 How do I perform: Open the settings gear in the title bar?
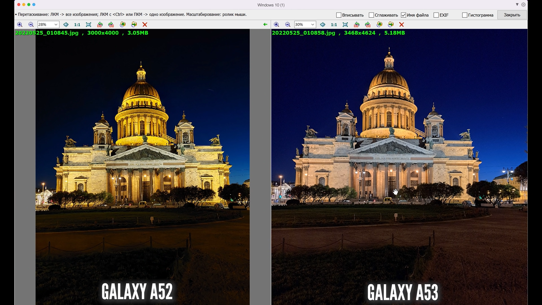click(x=523, y=5)
